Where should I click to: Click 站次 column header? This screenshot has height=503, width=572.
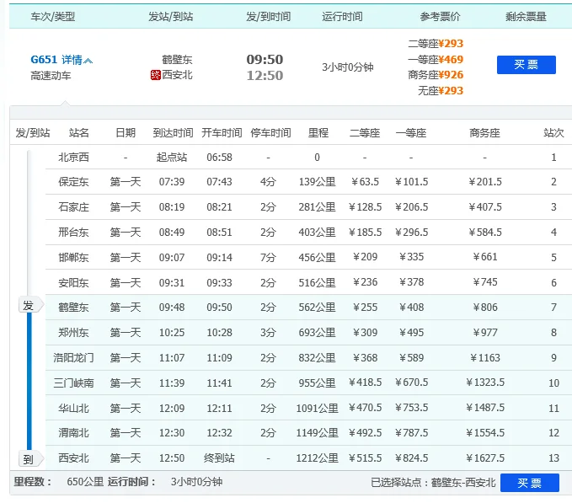click(x=553, y=133)
